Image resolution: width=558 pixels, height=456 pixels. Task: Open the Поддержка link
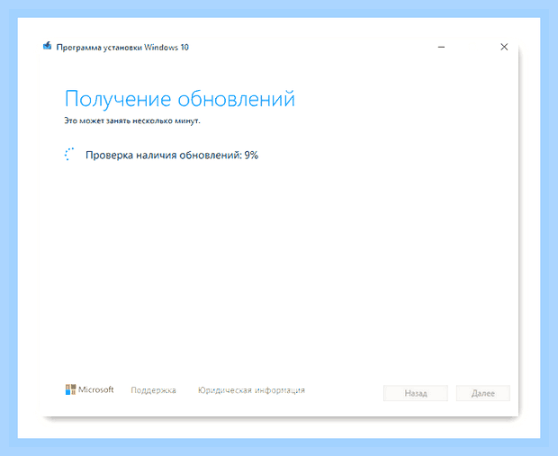coord(153,390)
